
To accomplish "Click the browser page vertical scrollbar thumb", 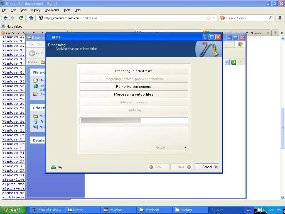I will [x=283, y=128].
